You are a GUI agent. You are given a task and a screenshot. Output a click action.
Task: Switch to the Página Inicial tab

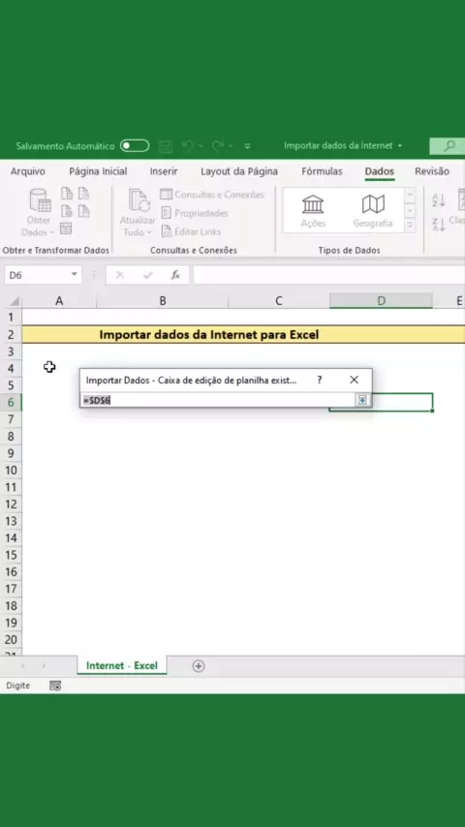click(98, 171)
